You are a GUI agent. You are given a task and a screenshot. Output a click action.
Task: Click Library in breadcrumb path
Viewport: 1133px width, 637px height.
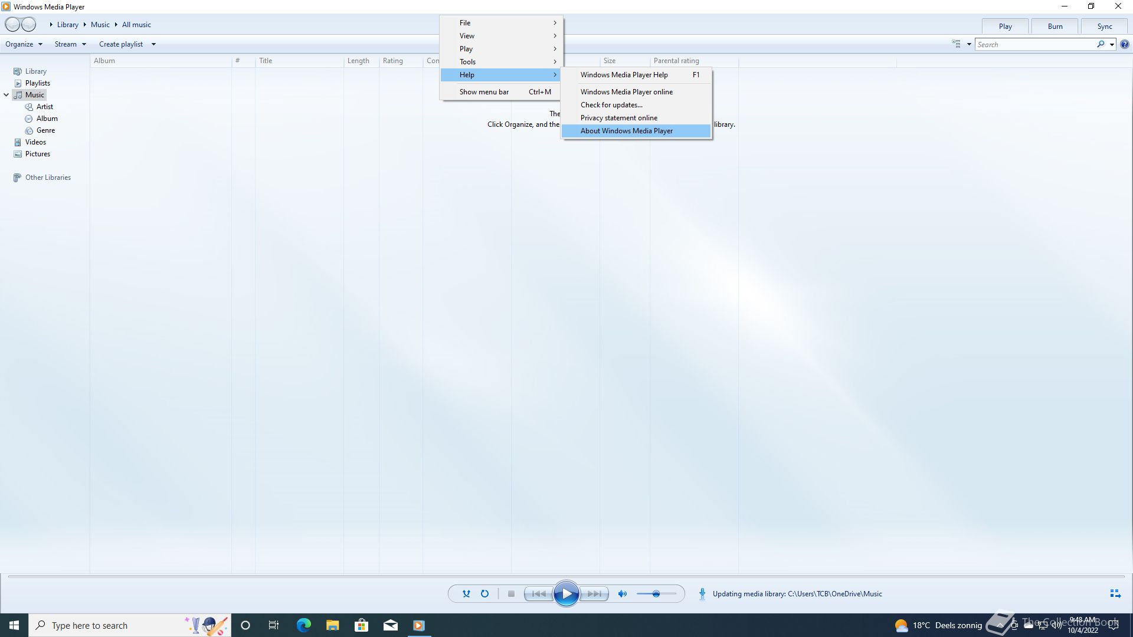point(67,25)
